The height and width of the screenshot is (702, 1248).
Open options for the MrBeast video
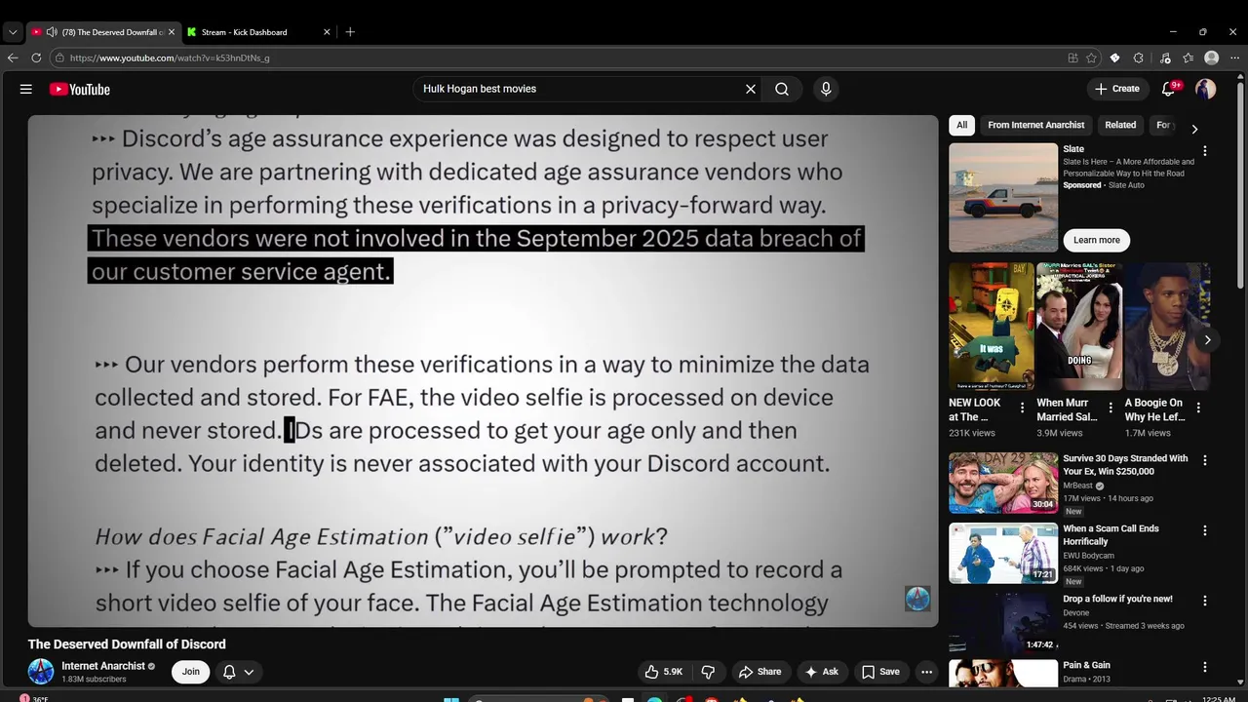coord(1205,460)
